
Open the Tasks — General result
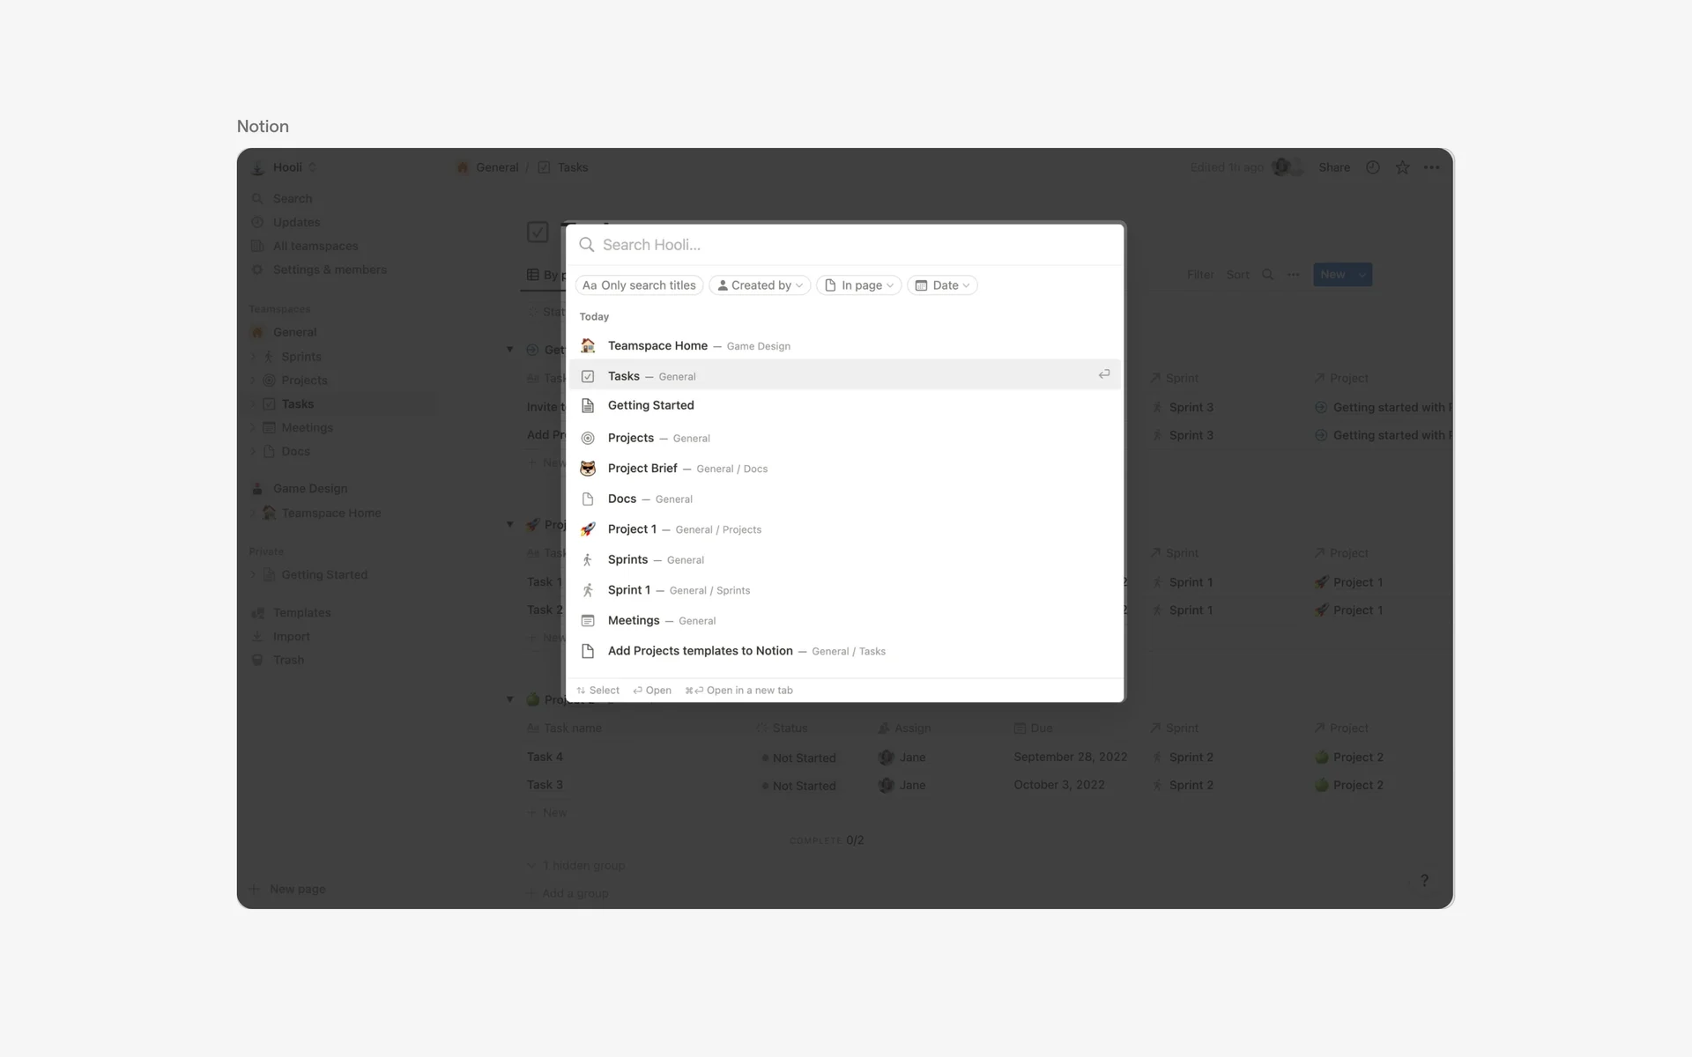[x=845, y=376]
